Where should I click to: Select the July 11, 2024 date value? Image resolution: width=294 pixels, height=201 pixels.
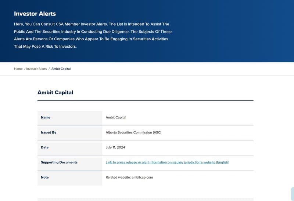(x=115, y=147)
